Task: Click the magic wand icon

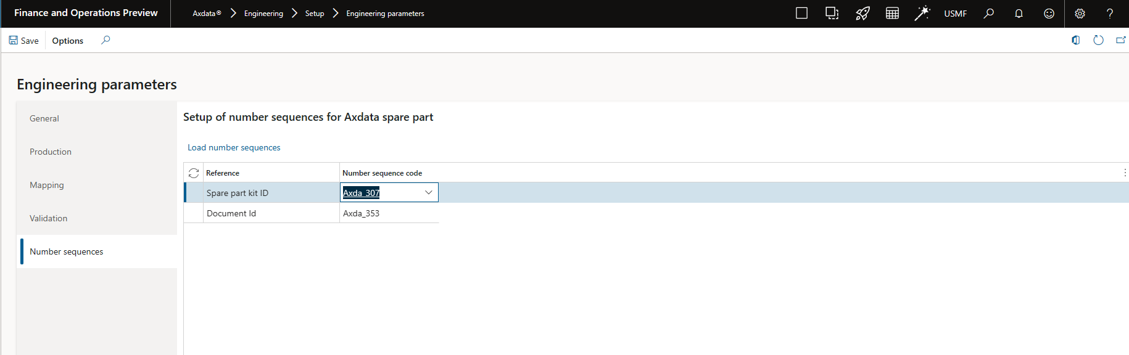Action: (922, 13)
